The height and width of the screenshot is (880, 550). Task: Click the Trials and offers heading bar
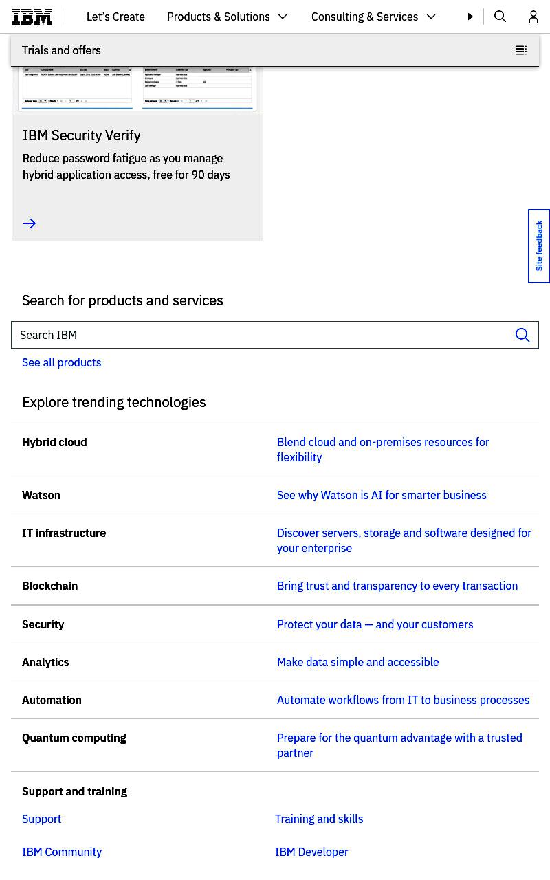tap(275, 50)
